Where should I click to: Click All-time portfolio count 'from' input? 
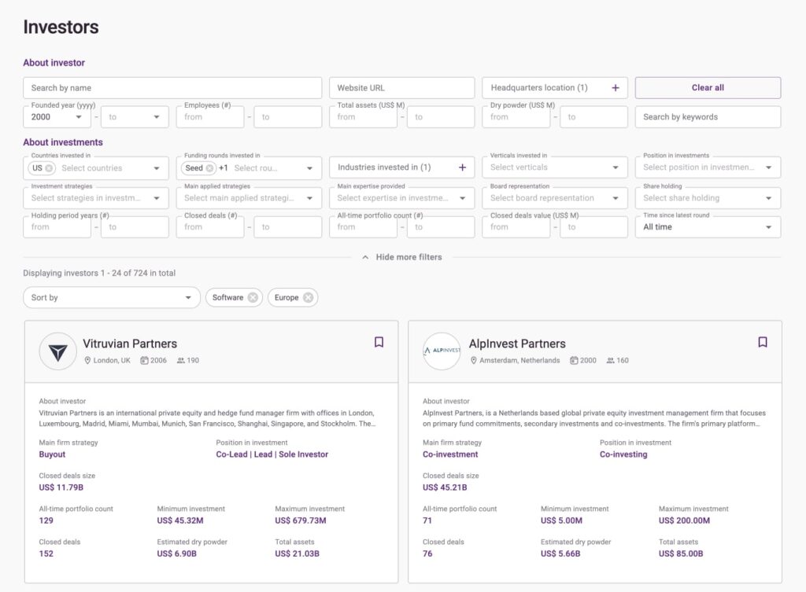[363, 227]
